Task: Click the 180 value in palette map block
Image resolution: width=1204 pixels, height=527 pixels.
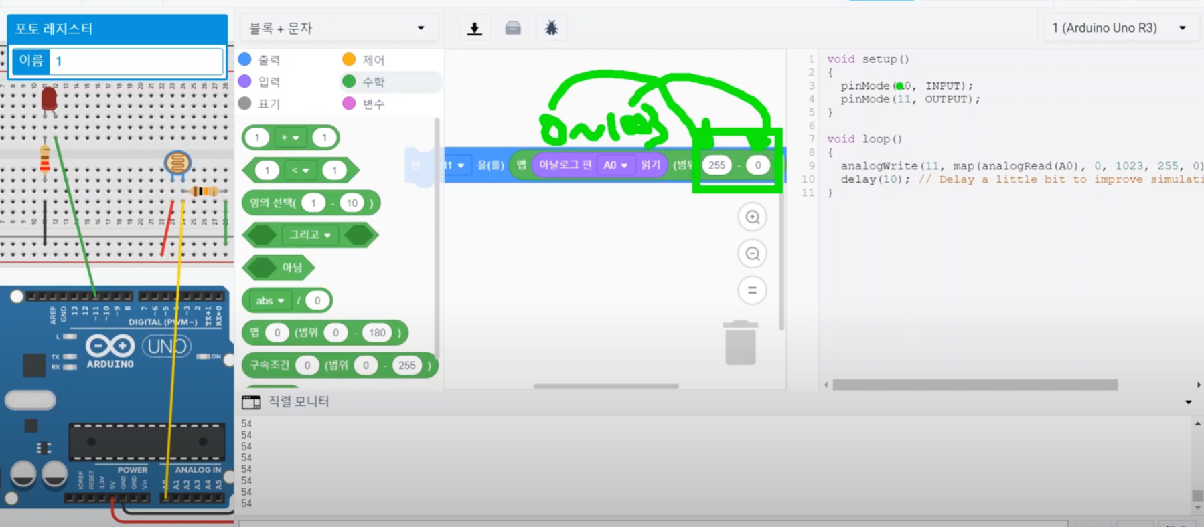Action: click(x=377, y=333)
